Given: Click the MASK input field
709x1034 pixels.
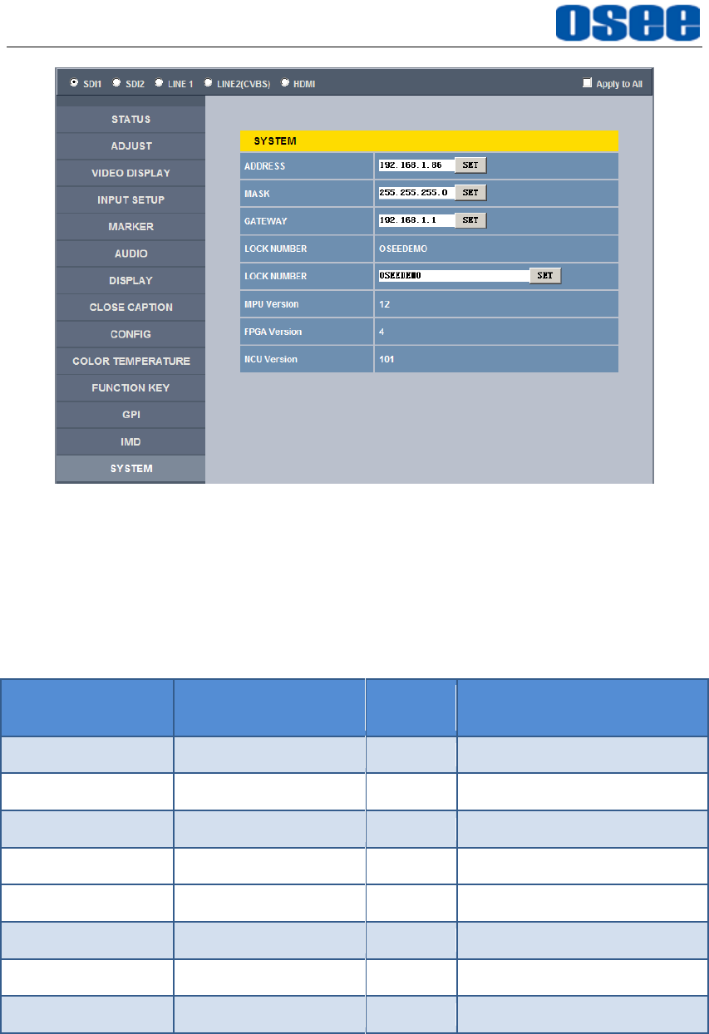Looking at the screenshot, I should [x=416, y=193].
